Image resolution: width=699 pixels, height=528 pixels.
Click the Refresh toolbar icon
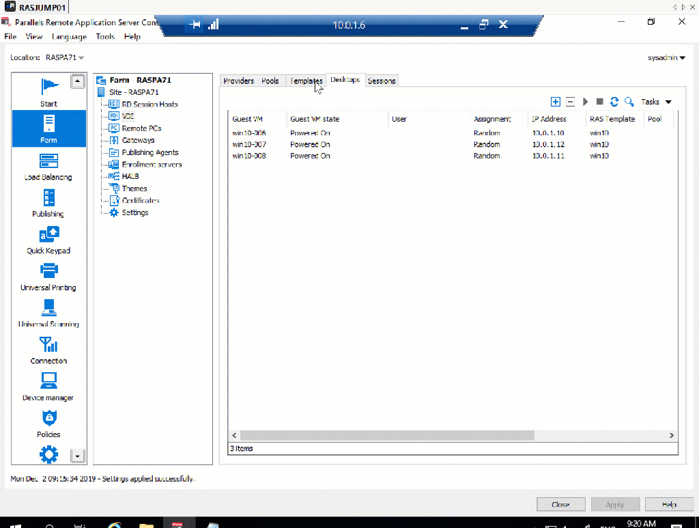(614, 102)
